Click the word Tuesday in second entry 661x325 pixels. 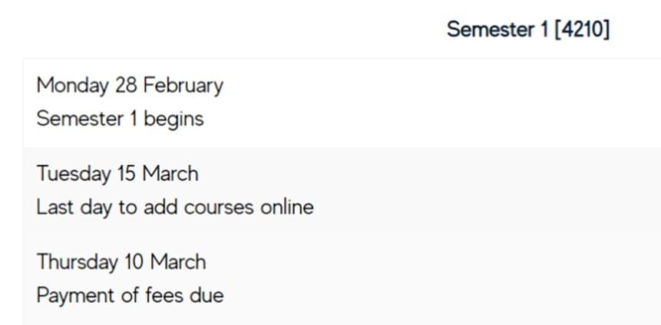click(x=74, y=174)
